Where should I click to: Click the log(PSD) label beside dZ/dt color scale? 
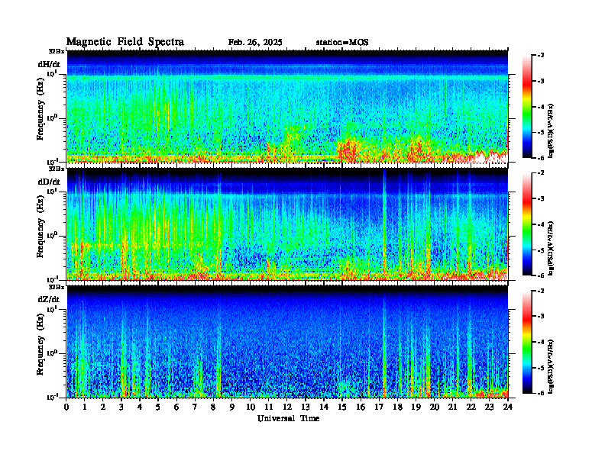coord(551,366)
